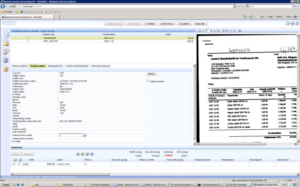300x187 pixels.
Task: Open the Információ folyamat tab
Action: point(100,66)
